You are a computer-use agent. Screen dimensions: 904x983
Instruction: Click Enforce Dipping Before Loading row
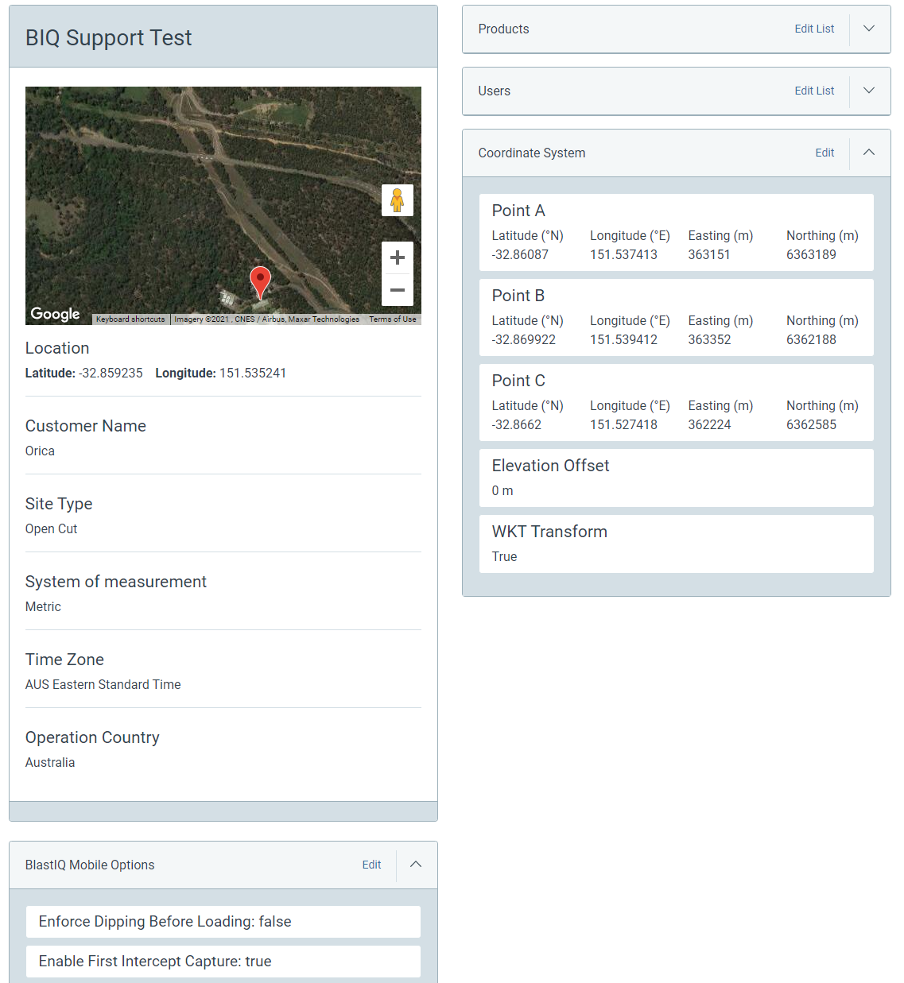tap(223, 922)
